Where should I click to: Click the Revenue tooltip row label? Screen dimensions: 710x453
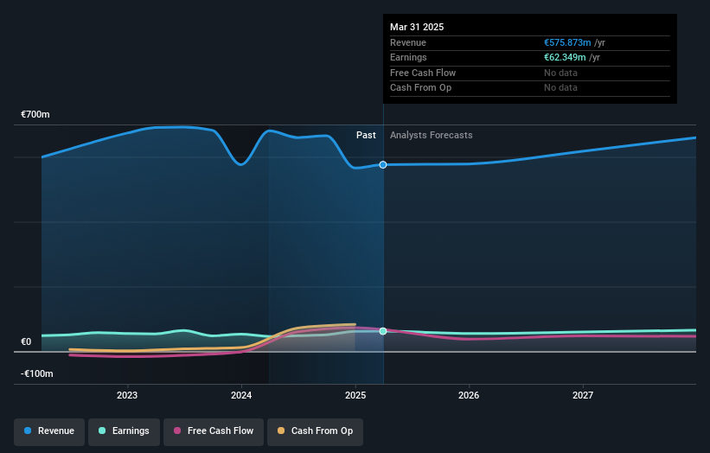(x=408, y=42)
